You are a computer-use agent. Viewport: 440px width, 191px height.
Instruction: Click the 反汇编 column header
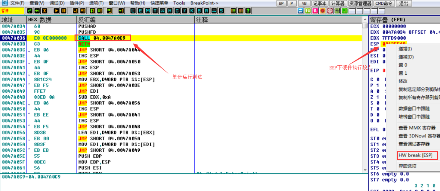point(135,19)
